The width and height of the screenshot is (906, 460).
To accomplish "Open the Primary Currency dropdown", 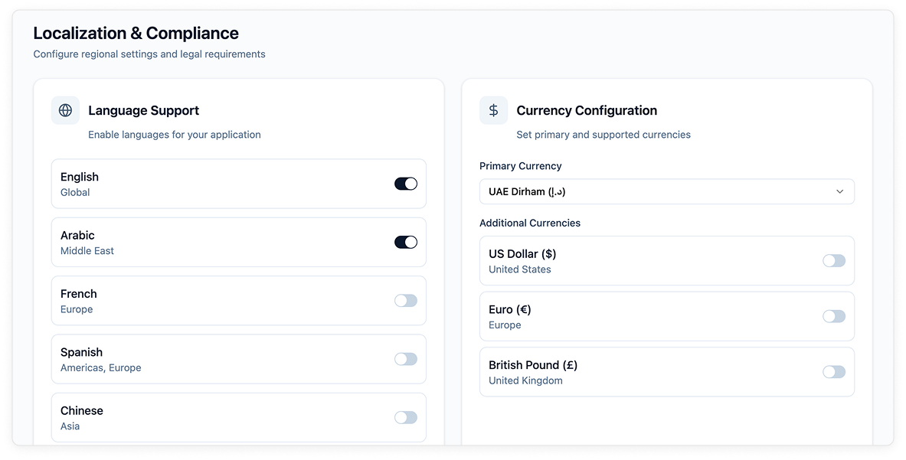I will tap(666, 191).
